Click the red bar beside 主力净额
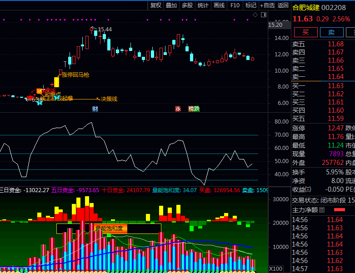 point(340,210)
